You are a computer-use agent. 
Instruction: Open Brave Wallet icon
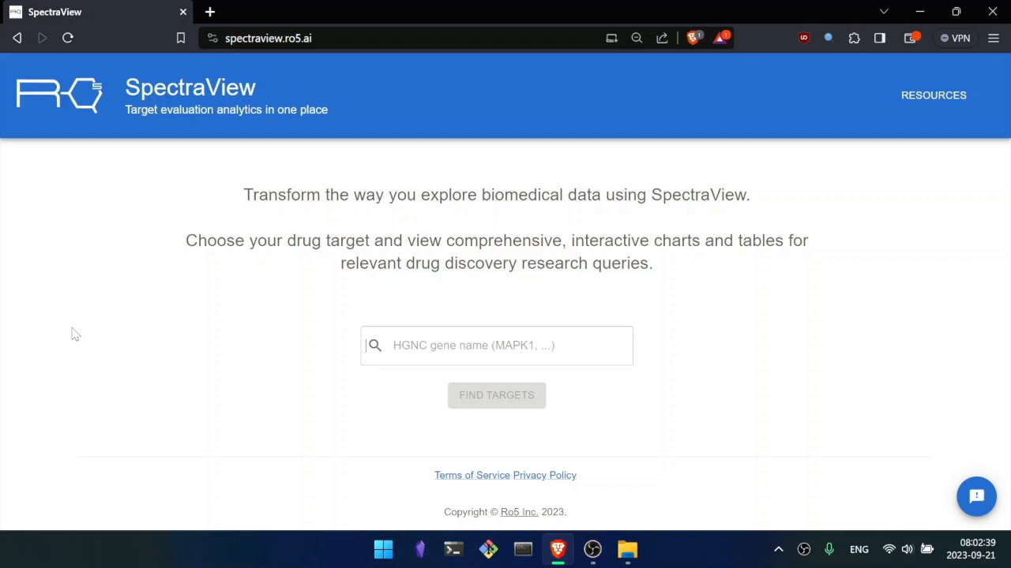pos(911,38)
